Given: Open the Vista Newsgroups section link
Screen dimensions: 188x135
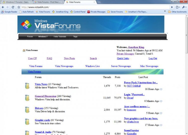Looking at the screenshot, I should pos(64,66).
